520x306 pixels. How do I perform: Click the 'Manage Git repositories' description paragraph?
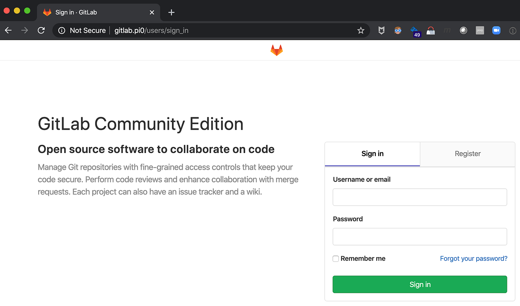[168, 180]
